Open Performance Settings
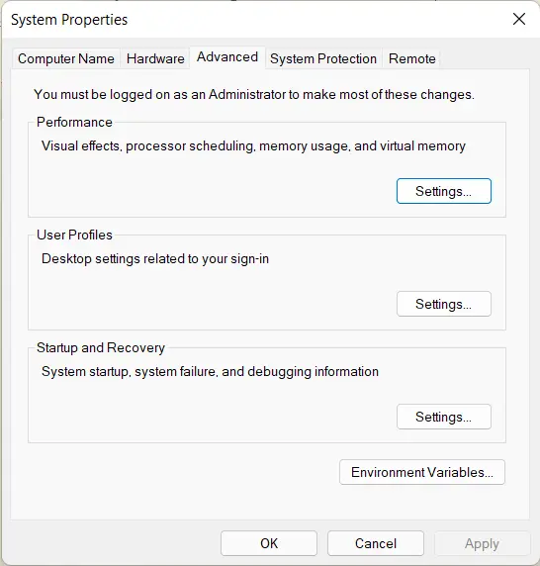The height and width of the screenshot is (566, 540). (444, 191)
